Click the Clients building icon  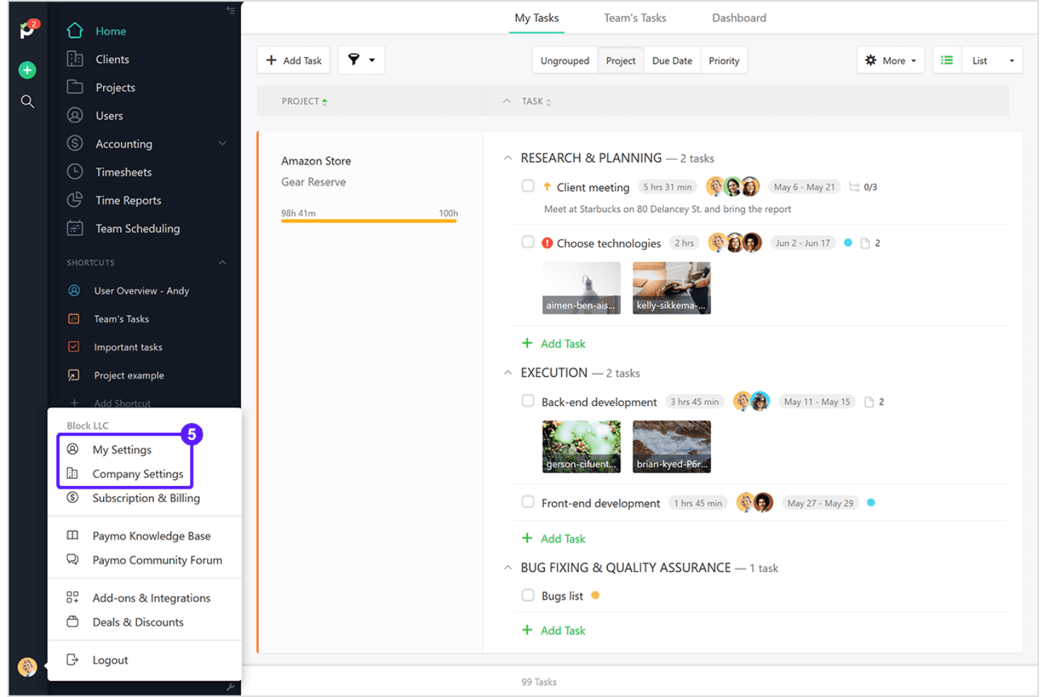(x=75, y=59)
